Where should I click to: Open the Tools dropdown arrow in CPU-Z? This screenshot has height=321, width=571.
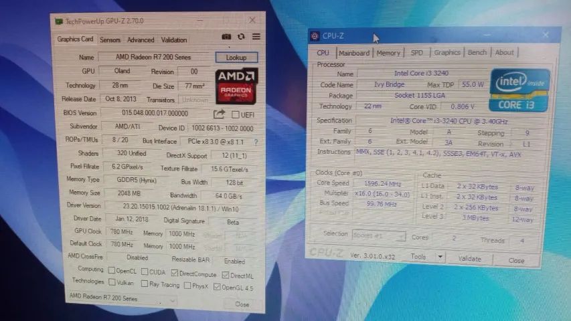tap(440, 257)
